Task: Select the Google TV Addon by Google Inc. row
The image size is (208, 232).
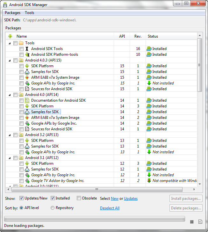Action: [101, 181]
